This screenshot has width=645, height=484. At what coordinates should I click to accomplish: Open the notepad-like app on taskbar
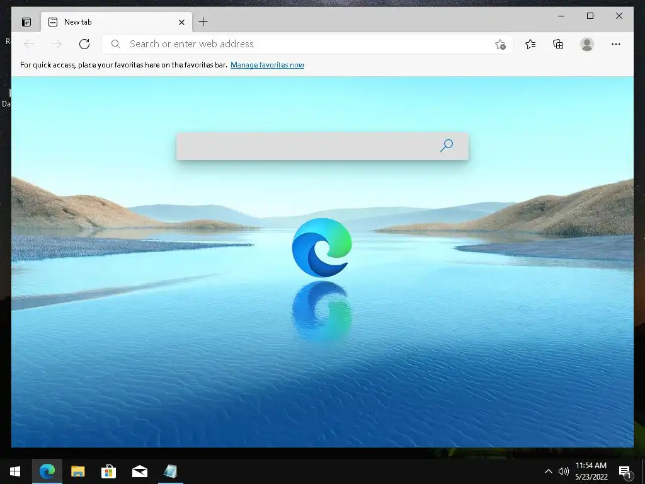[x=170, y=471]
